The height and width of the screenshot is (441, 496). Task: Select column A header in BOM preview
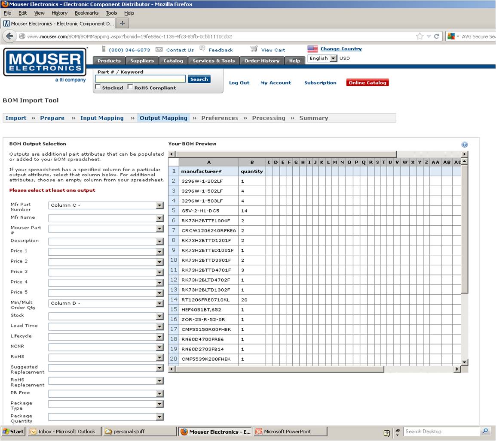(209, 162)
